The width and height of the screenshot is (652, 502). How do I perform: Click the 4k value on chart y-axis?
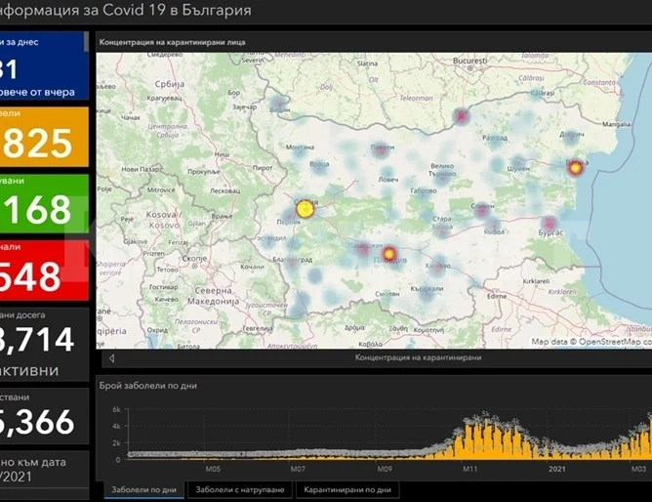[116, 426]
